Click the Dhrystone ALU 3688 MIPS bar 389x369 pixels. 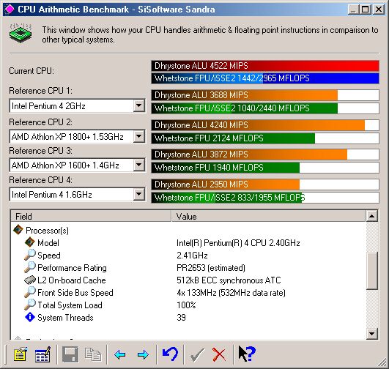(265, 95)
